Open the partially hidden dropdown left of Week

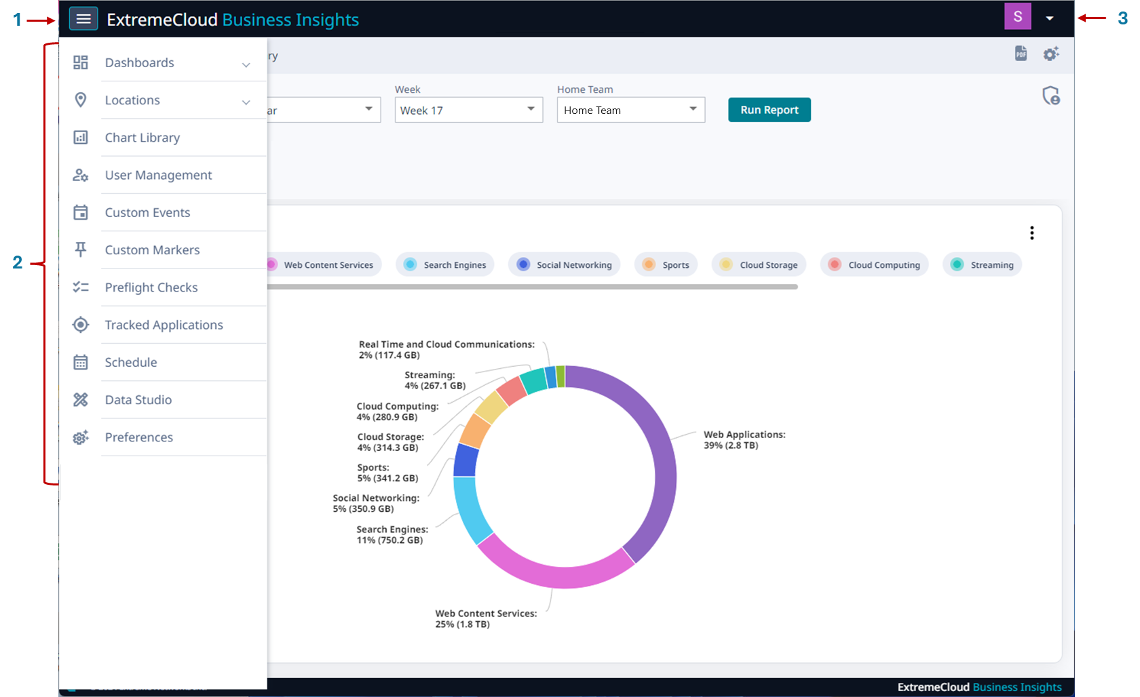pos(324,110)
